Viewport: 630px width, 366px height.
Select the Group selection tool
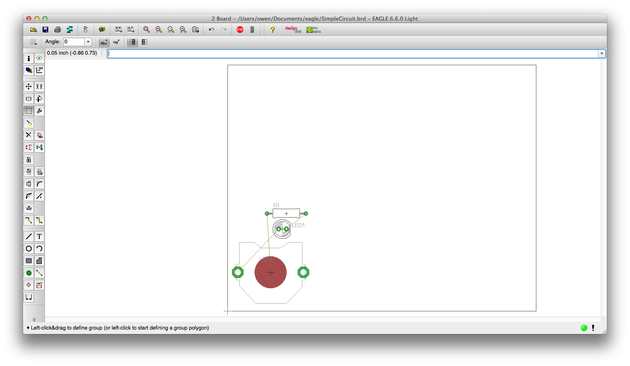29,111
